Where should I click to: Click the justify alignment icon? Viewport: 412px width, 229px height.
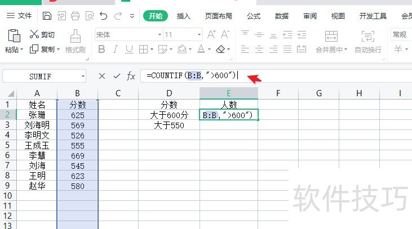(287, 49)
